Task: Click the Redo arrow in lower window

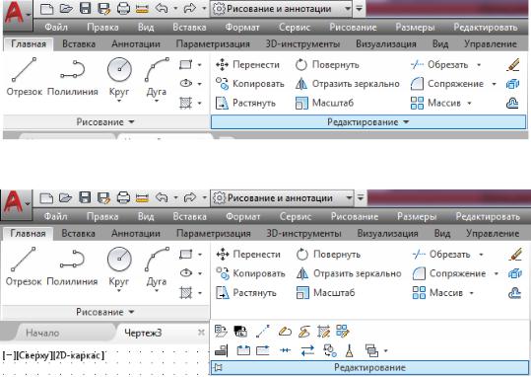Action: point(190,197)
